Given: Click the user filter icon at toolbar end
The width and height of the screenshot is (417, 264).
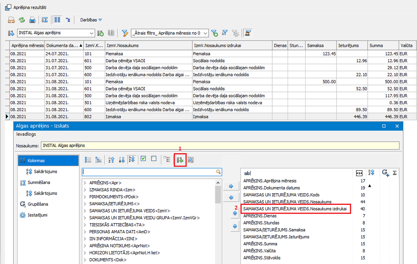Looking at the screenshot, I should [x=248, y=33].
